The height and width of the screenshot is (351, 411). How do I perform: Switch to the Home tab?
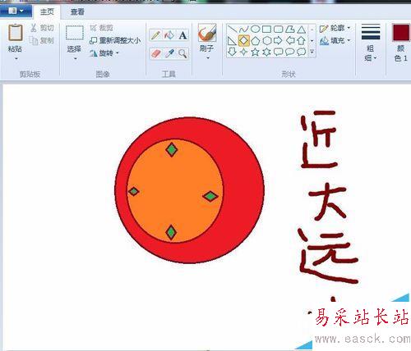coord(47,11)
